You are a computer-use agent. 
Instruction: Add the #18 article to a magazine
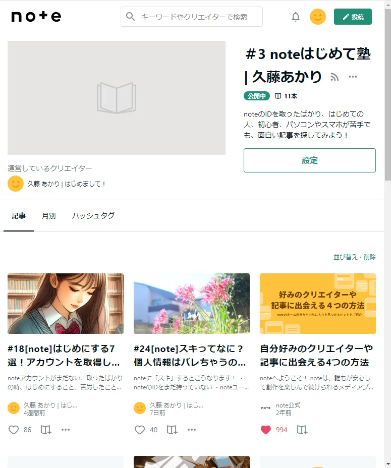coord(46,430)
